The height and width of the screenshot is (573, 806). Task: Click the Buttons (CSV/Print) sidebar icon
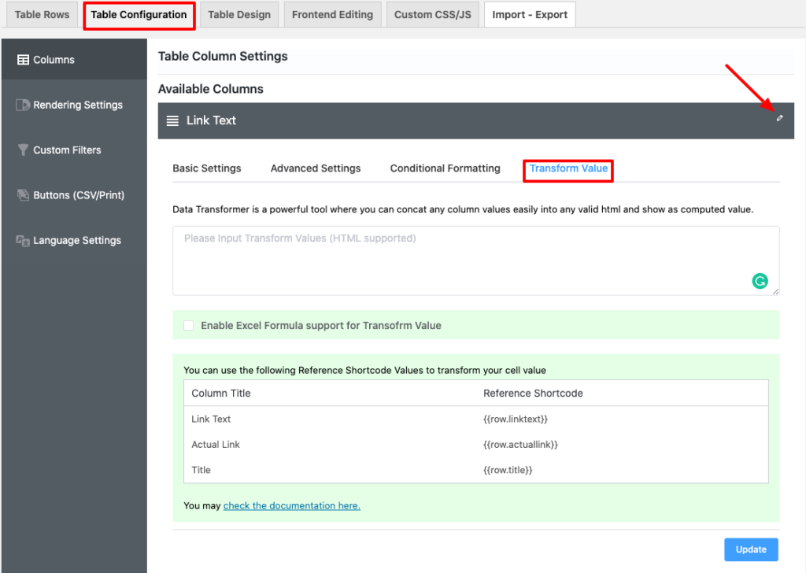[x=23, y=195]
